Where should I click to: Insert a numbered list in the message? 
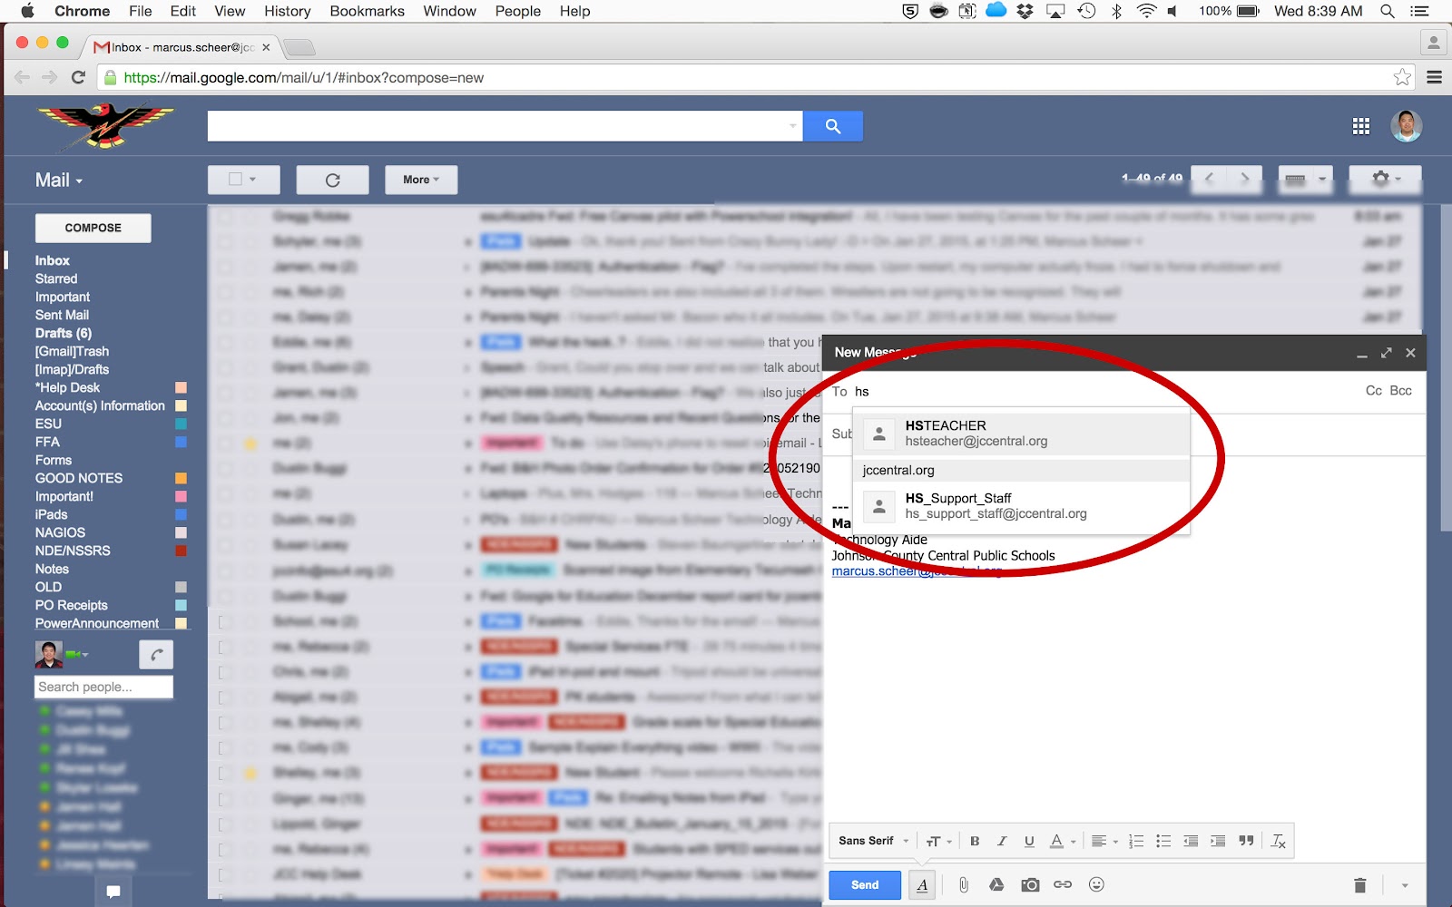[1136, 841]
